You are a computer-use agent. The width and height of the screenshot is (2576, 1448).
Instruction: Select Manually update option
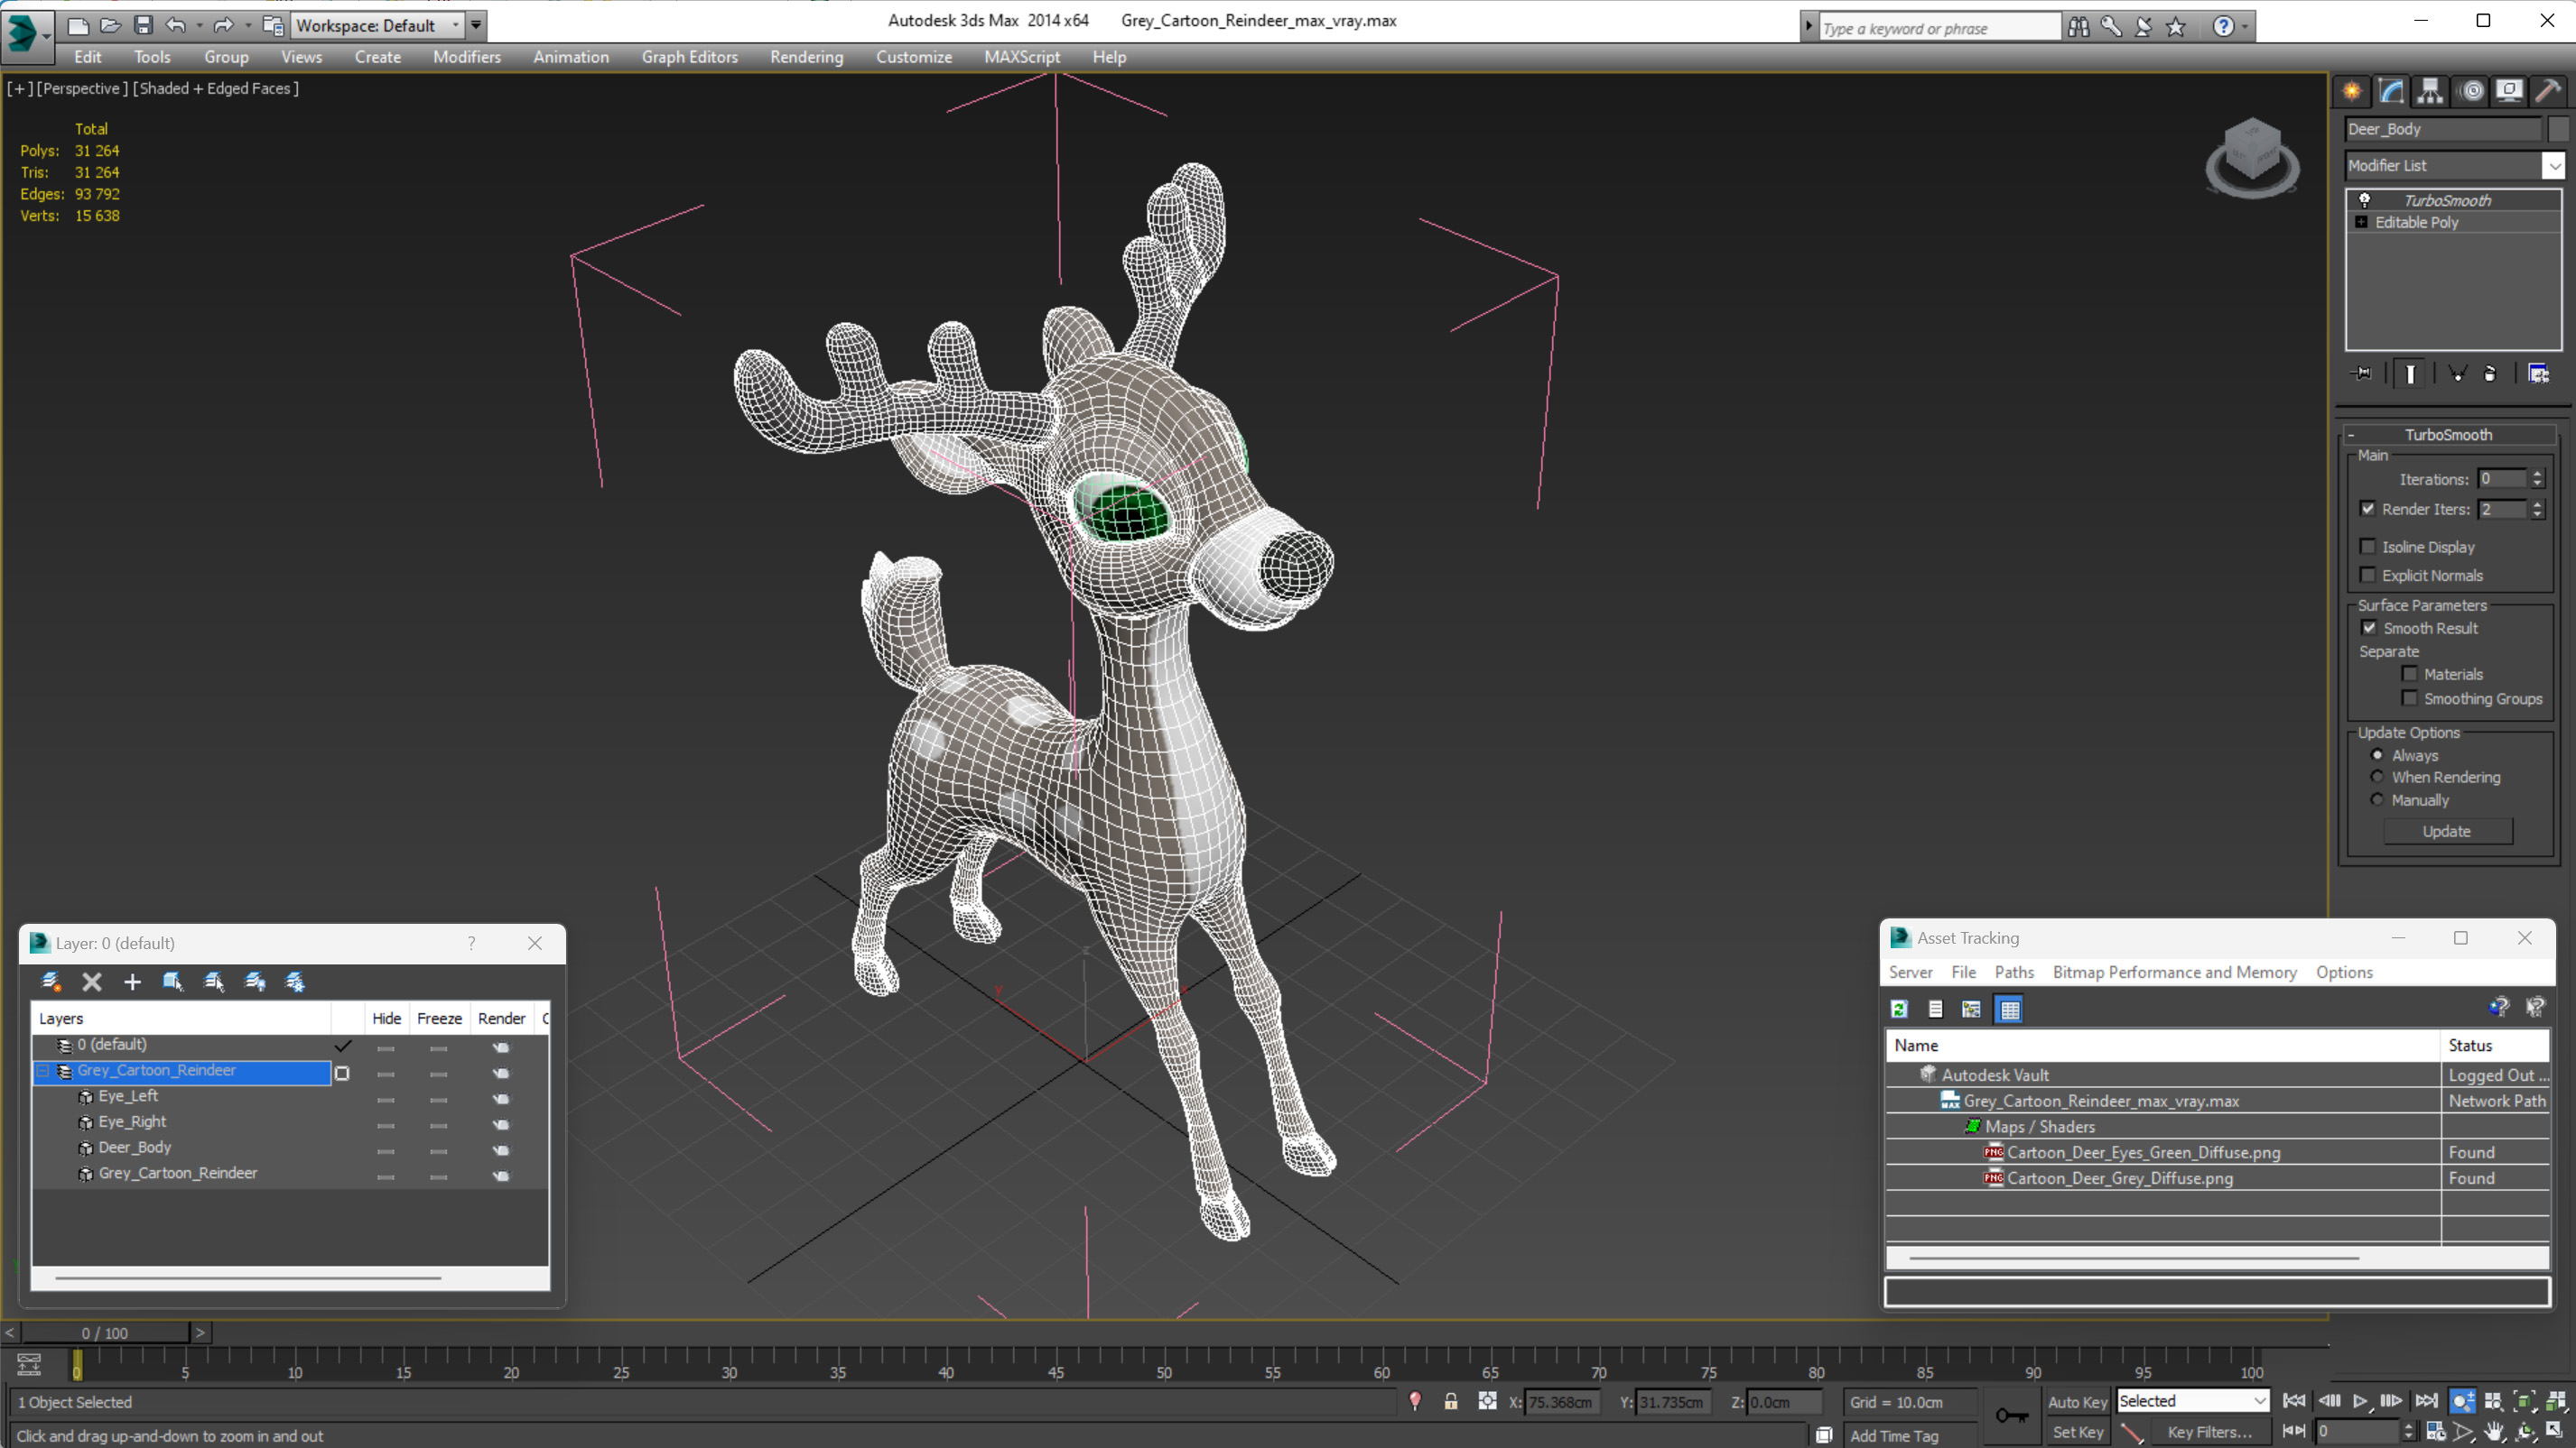(x=2377, y=799)
